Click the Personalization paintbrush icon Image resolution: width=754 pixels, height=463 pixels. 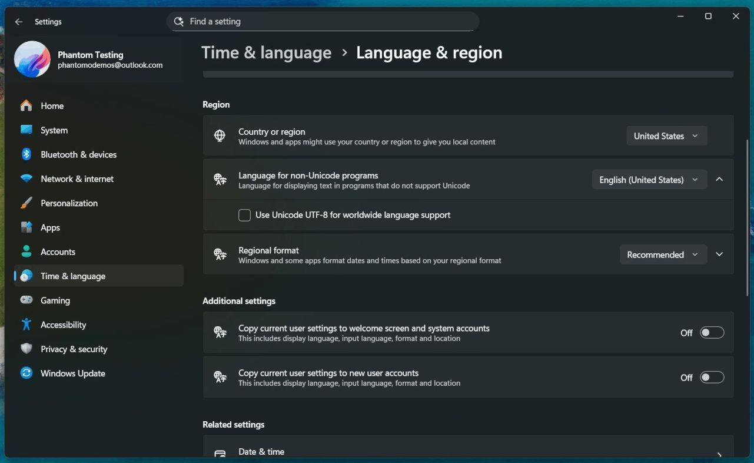tap(26, 203)
